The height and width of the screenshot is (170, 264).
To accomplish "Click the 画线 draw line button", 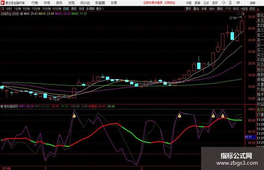I will (220, 9).
